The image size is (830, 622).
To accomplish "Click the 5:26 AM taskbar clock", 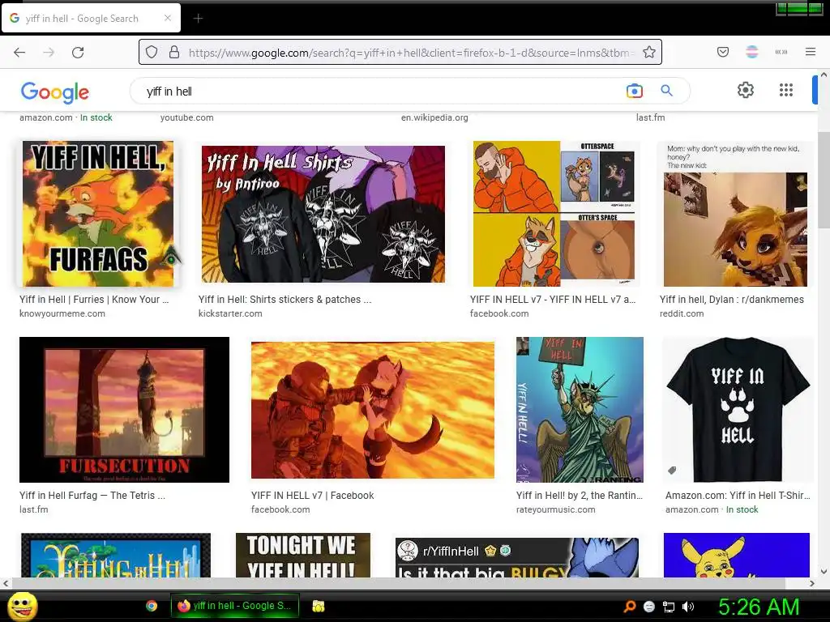I will coord(759,607).
